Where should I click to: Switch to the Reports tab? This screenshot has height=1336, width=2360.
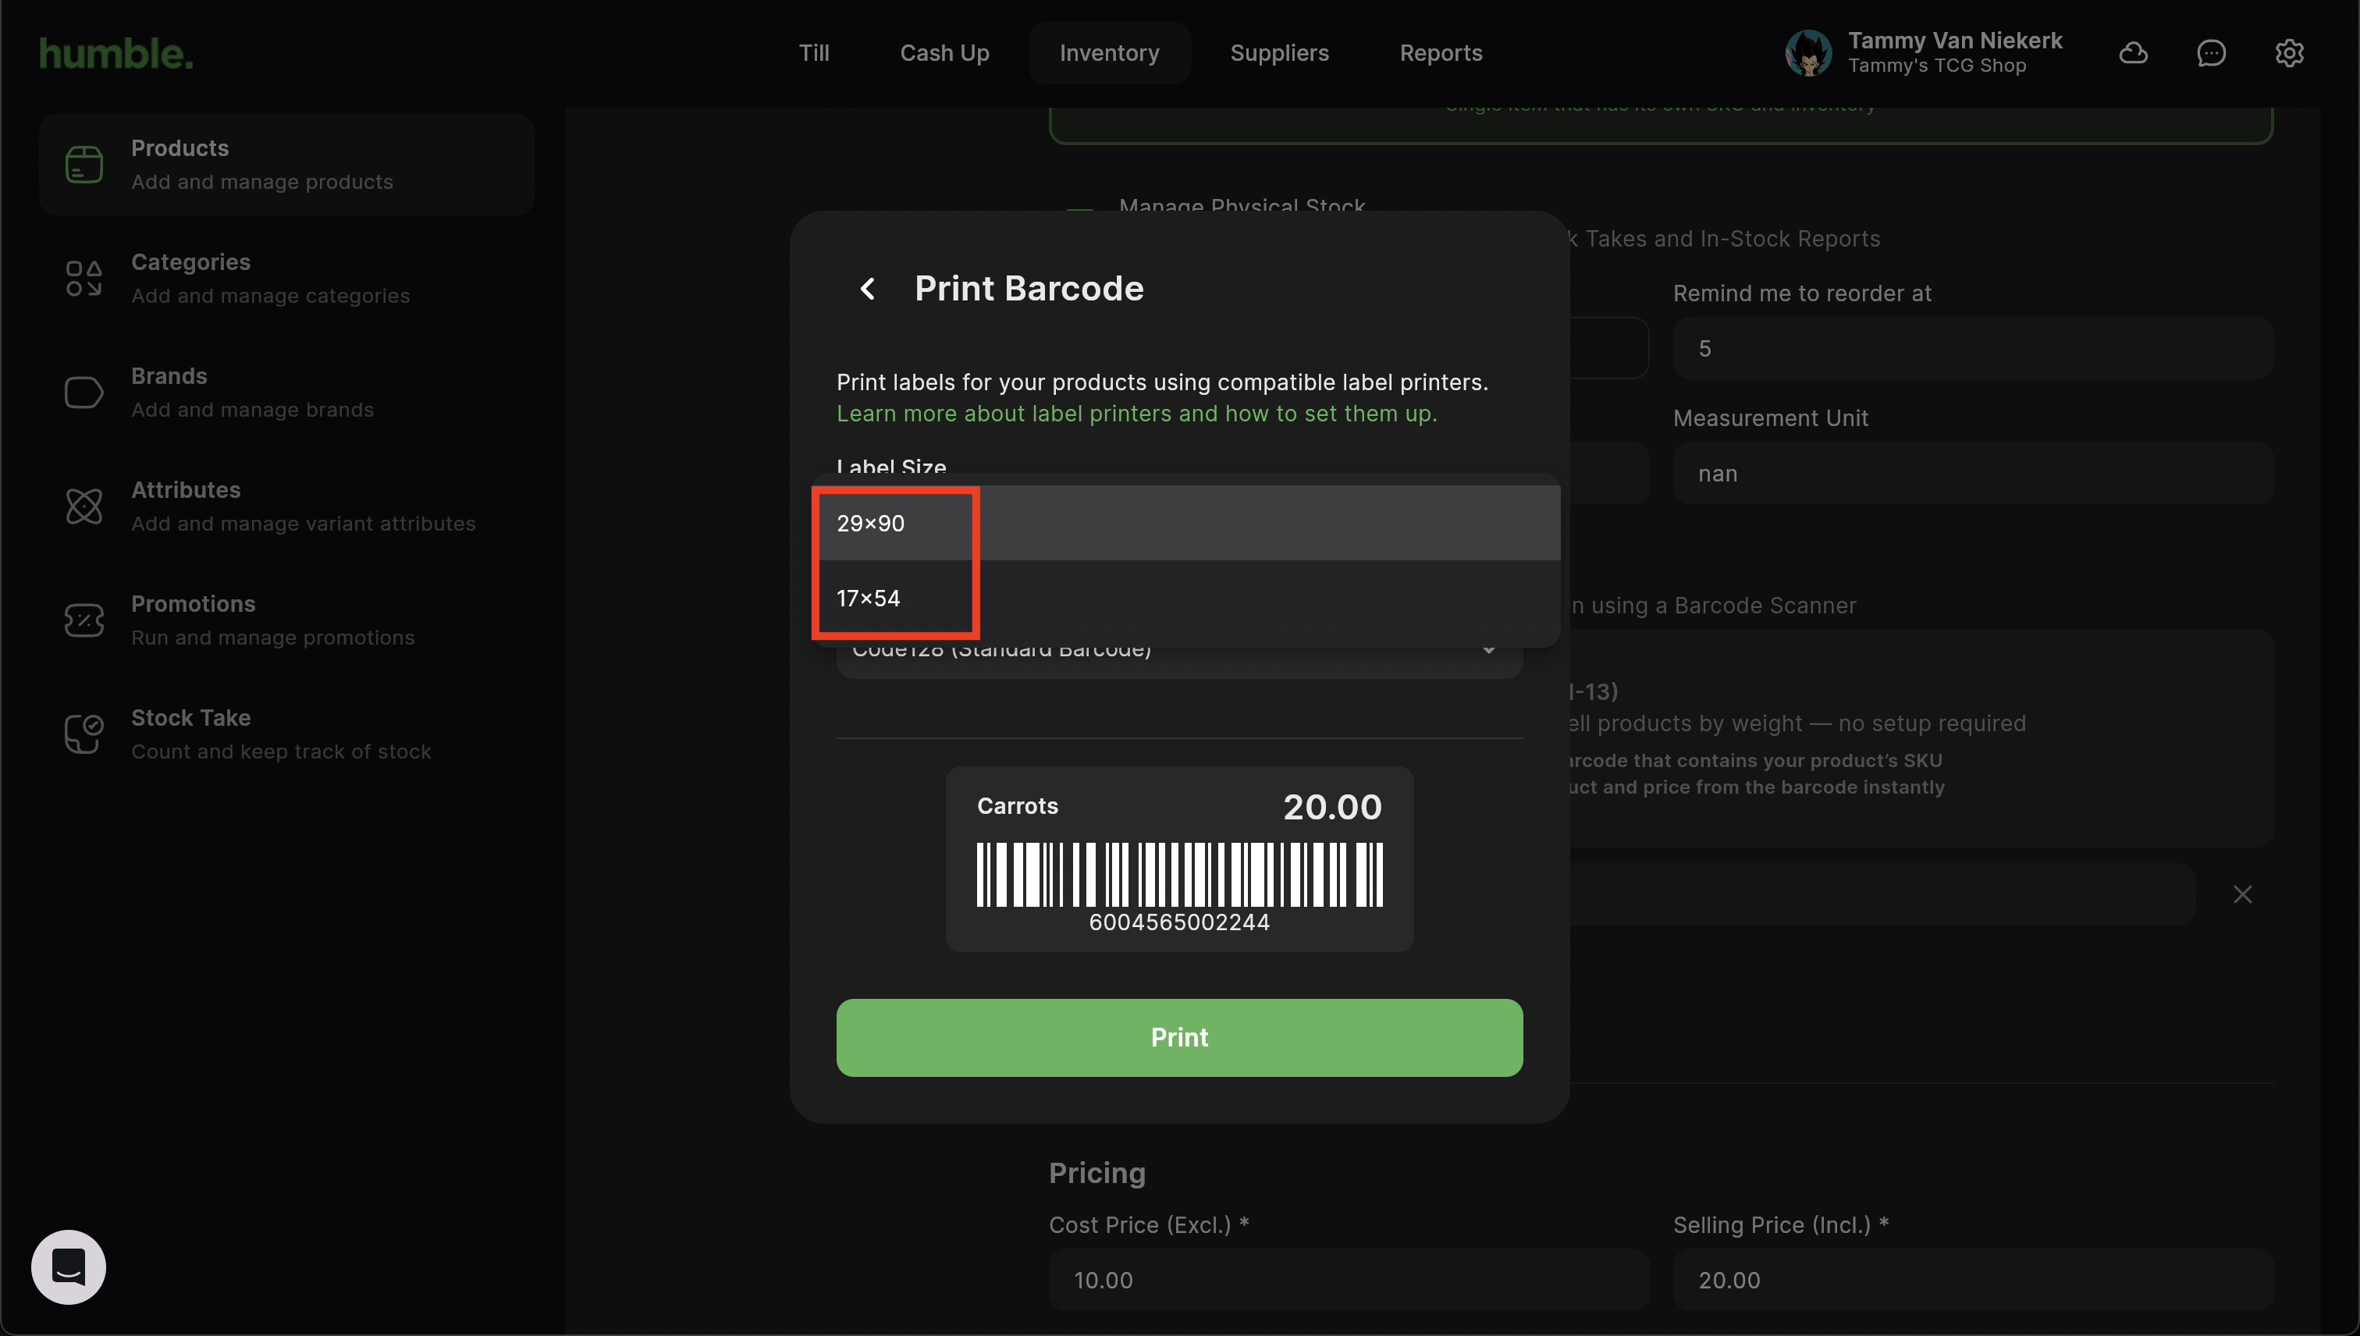pyautogui.click(x=1441, y=53)
